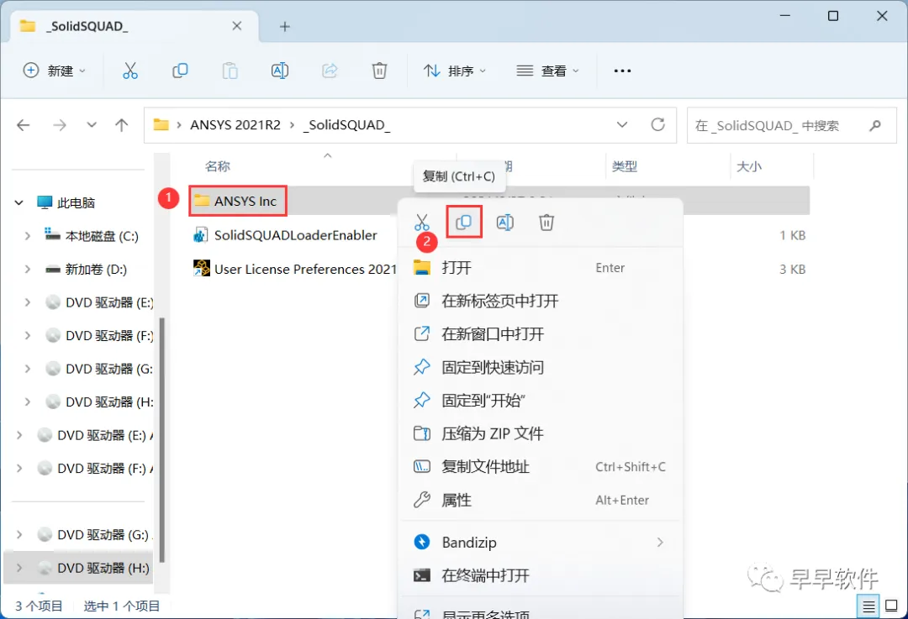The height and width of the screenshot is (619, 908).
Task: Open the 排序 sort dropdown
Action: point(455,71)
